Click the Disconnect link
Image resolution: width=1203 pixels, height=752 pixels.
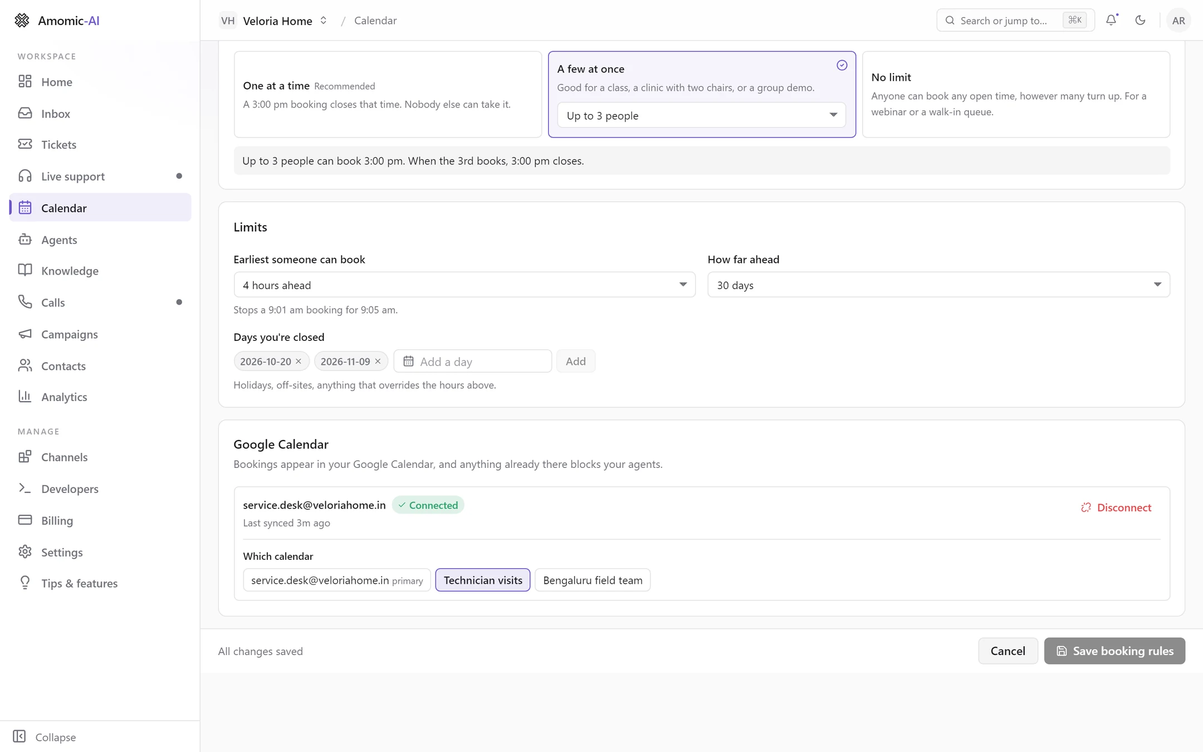click(1116, 507)
